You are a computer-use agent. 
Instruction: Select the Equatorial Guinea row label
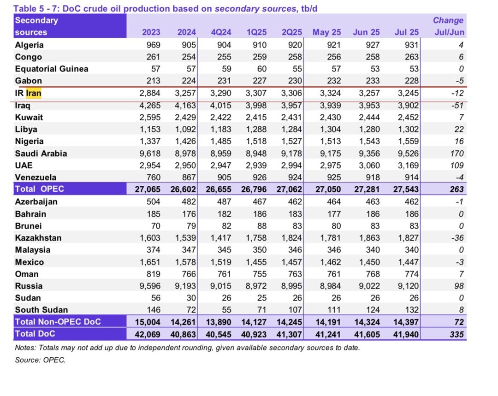pos(51,69)
